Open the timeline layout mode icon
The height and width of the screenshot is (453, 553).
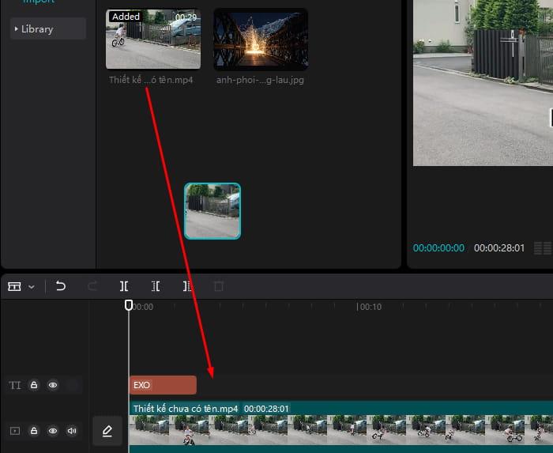[14, 286]
